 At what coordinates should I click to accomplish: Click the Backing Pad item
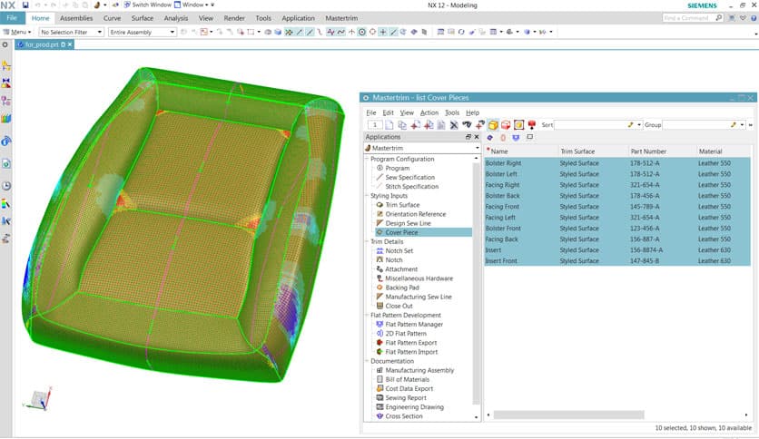[x=402, y=288]
